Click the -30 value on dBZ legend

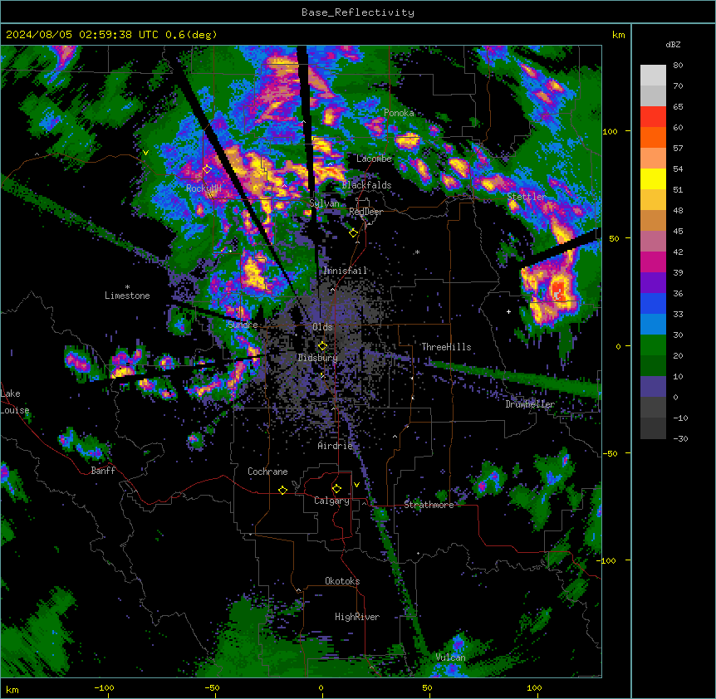(x=680, y=438)
